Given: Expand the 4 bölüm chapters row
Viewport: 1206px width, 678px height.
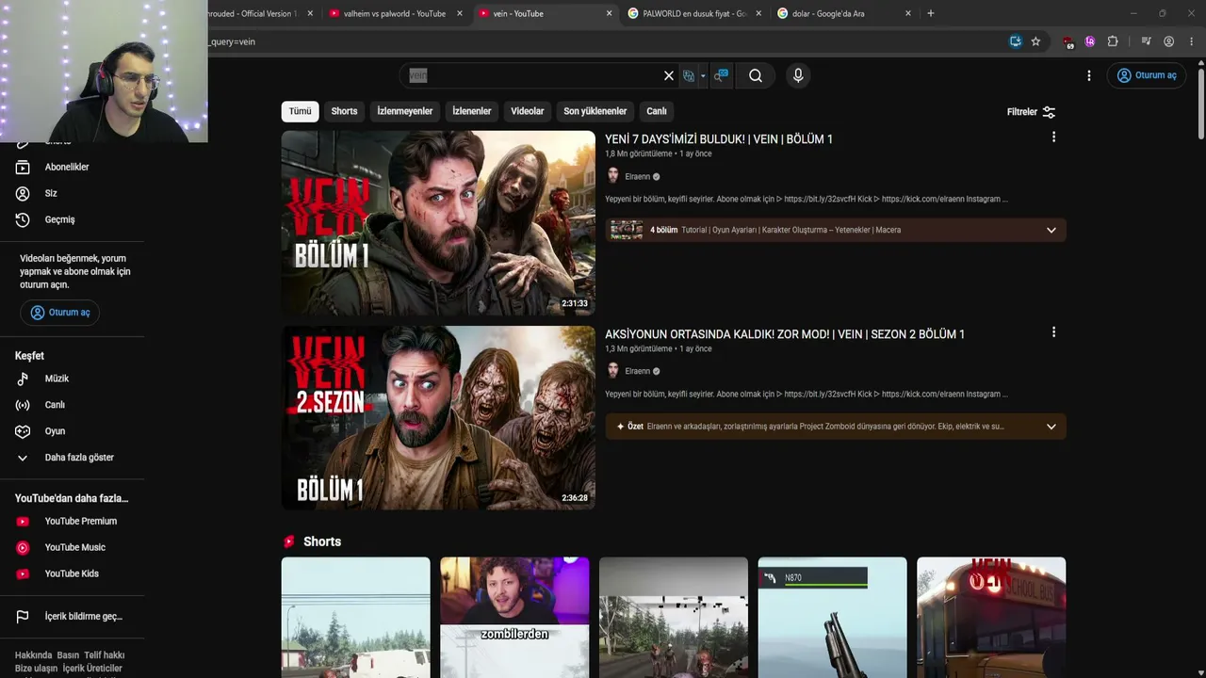Looking at the screenshot, I should pos(836,230).
